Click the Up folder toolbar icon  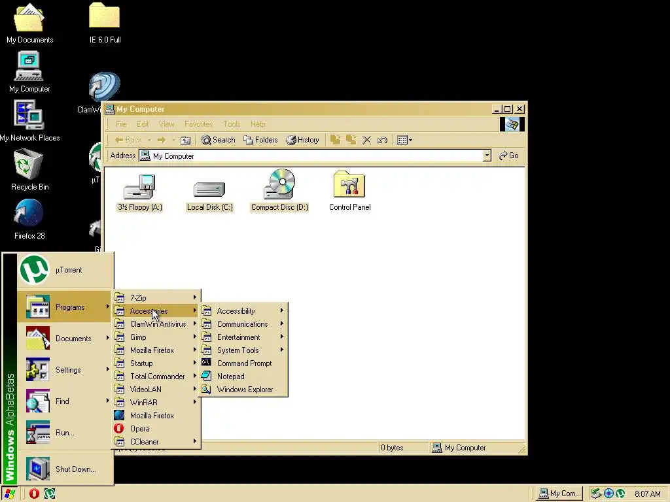pos(185,140)
